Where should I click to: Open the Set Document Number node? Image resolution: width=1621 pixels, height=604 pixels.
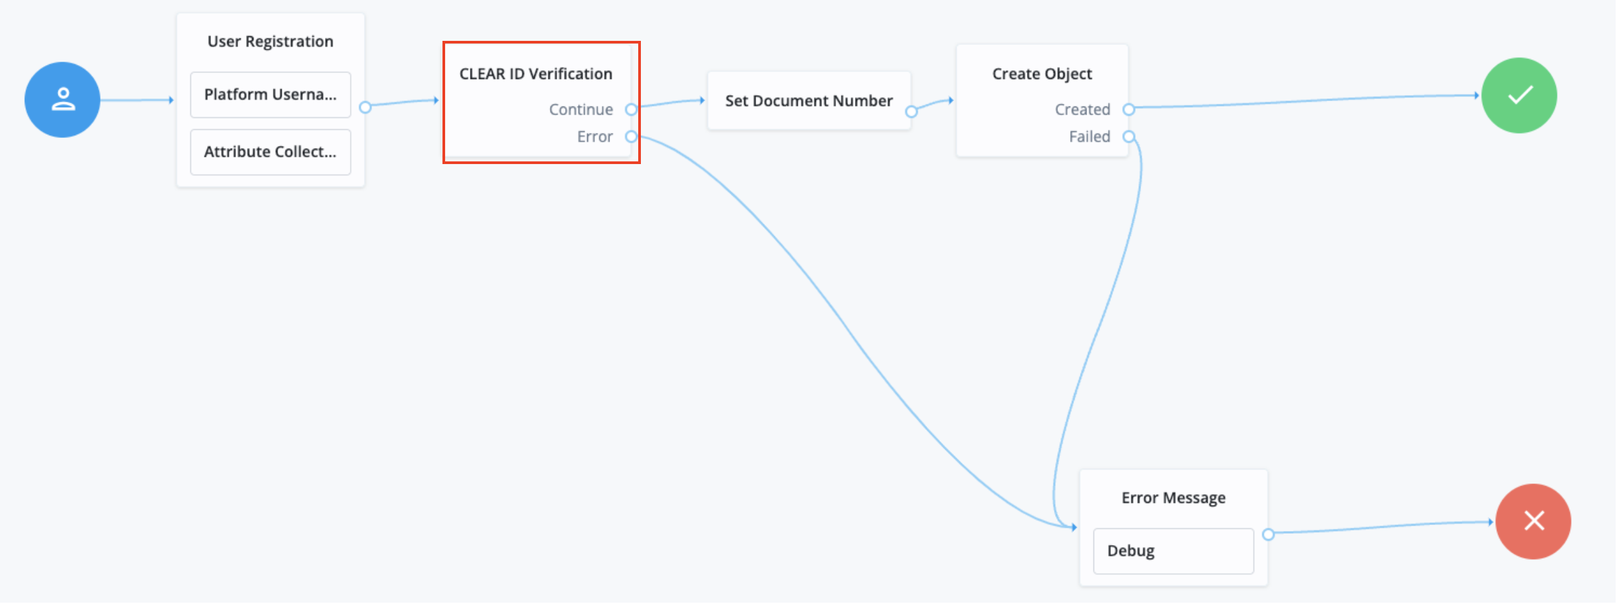tap(808, 100)
